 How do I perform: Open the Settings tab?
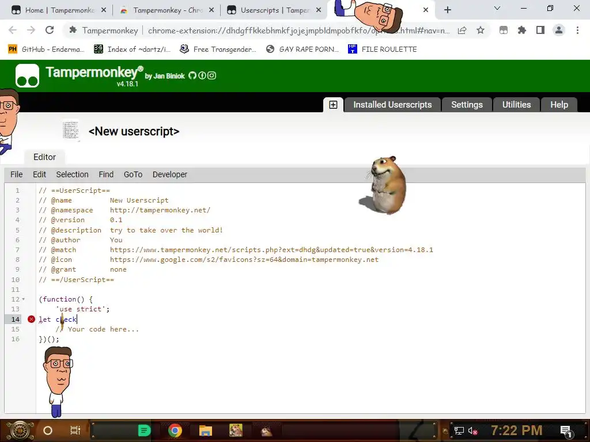(x=467, y=105)
